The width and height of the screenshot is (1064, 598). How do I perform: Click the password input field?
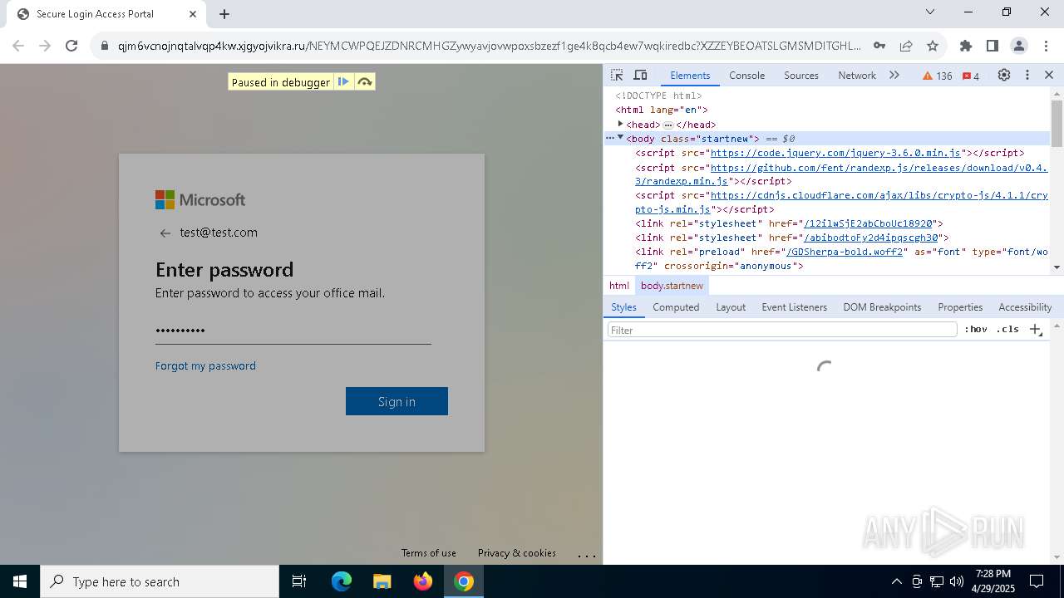[x=293, y=331]
